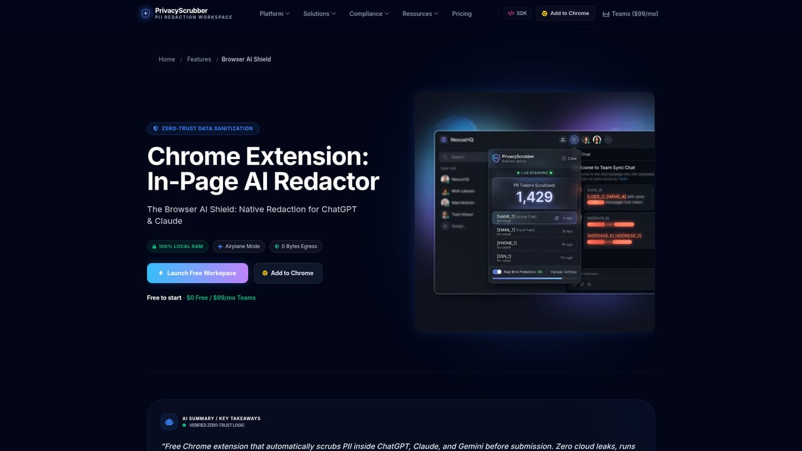Viewport: 802px width, 451px height.
Task: Go to Home in the breadcrumb
Action: coord(167,60)
